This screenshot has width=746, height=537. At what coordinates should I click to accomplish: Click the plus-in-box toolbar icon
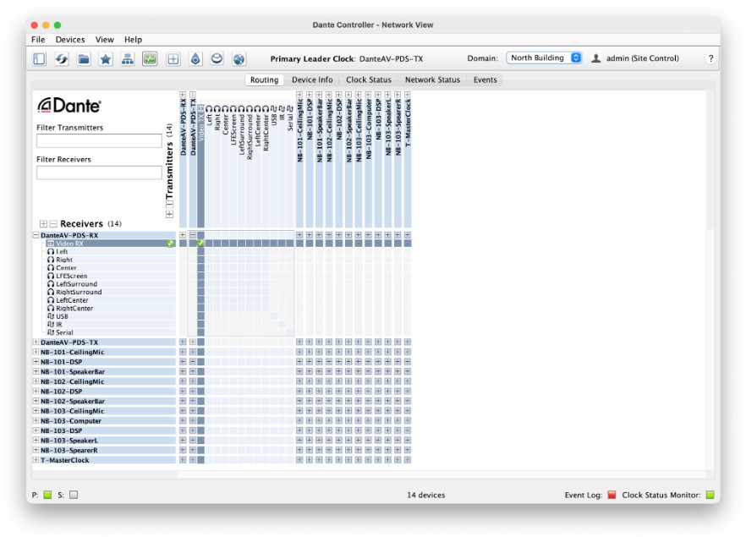tap(173, 58)
